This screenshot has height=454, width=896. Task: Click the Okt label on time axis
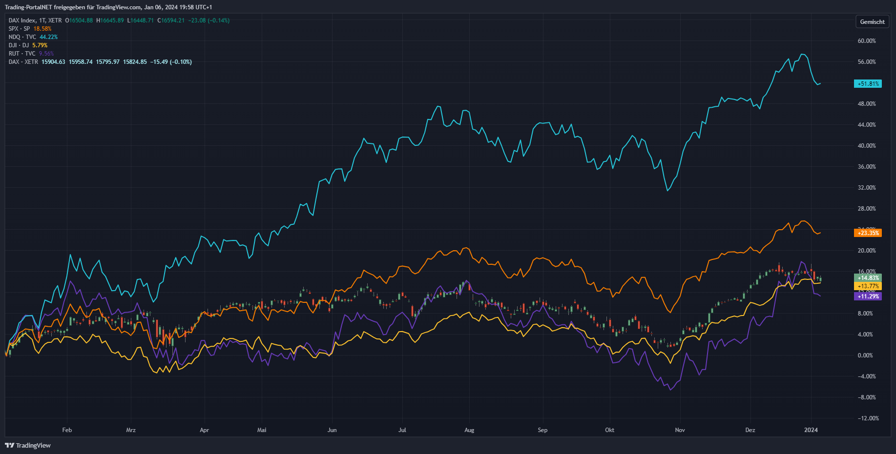[x=609, y=430]
